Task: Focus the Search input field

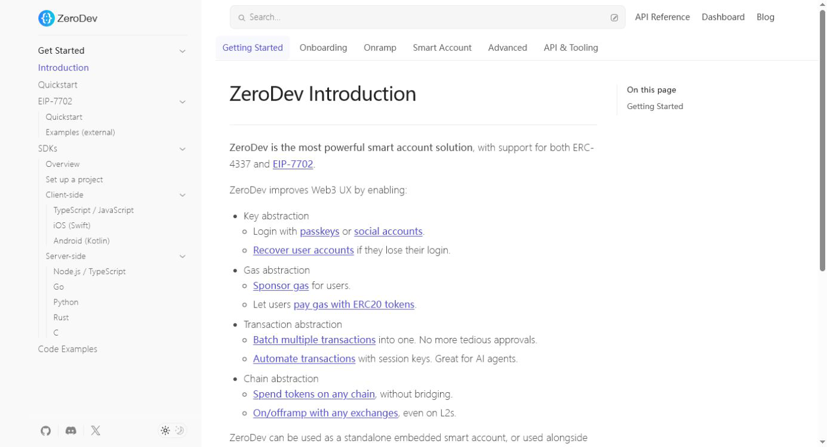Action: [x=428, y=17]
